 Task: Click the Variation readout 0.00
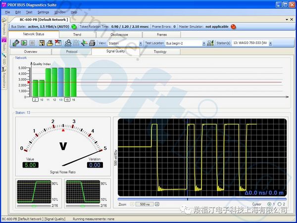95,165
